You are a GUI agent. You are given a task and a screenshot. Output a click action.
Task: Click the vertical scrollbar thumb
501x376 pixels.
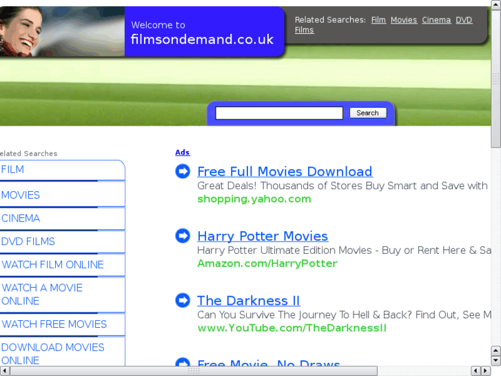(496, 79)
